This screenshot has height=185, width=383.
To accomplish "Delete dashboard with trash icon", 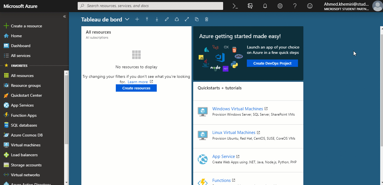I will (206, 19).
